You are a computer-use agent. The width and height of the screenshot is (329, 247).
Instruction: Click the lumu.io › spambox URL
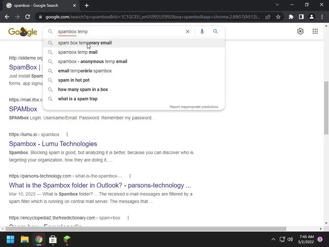coord(34,134)
